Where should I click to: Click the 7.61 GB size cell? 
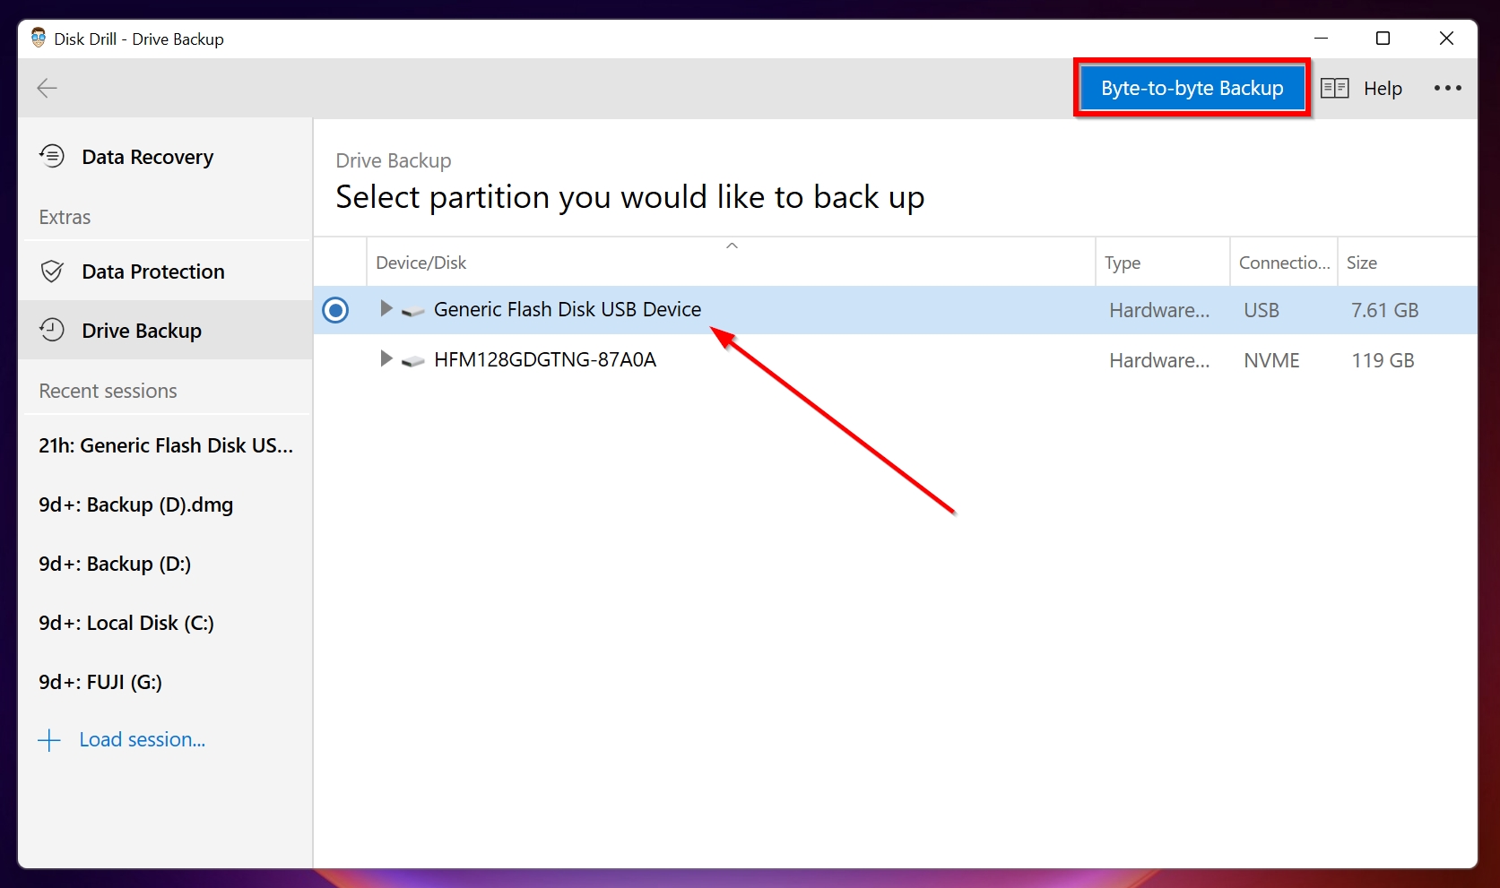click(1384, 310)
